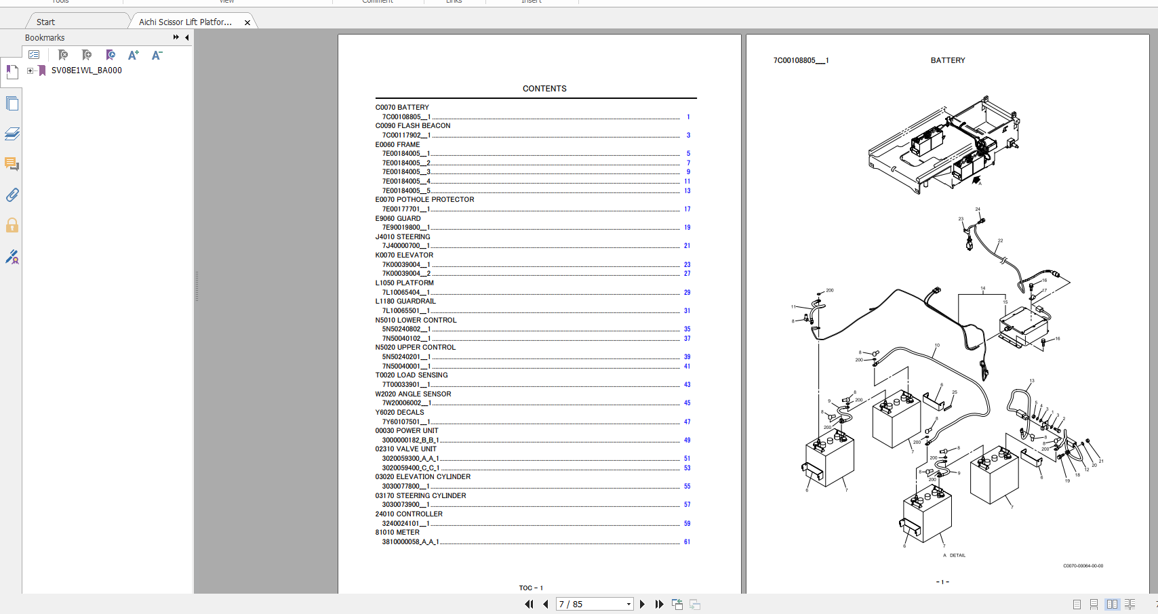Click the 'W2020 ANGLE SENSOR' heading
1158x614 pixels.
tap(413, 394)
